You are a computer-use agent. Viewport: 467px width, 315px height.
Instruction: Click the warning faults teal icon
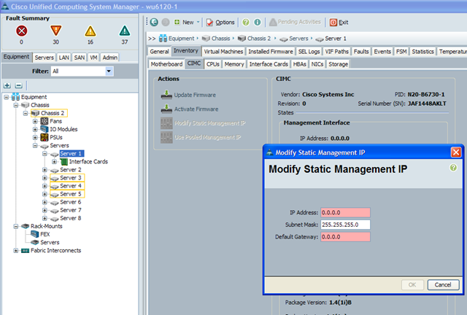tap(124, 30)
